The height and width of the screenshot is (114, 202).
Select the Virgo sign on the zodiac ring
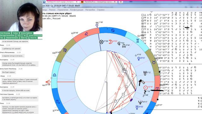(65, 50)
